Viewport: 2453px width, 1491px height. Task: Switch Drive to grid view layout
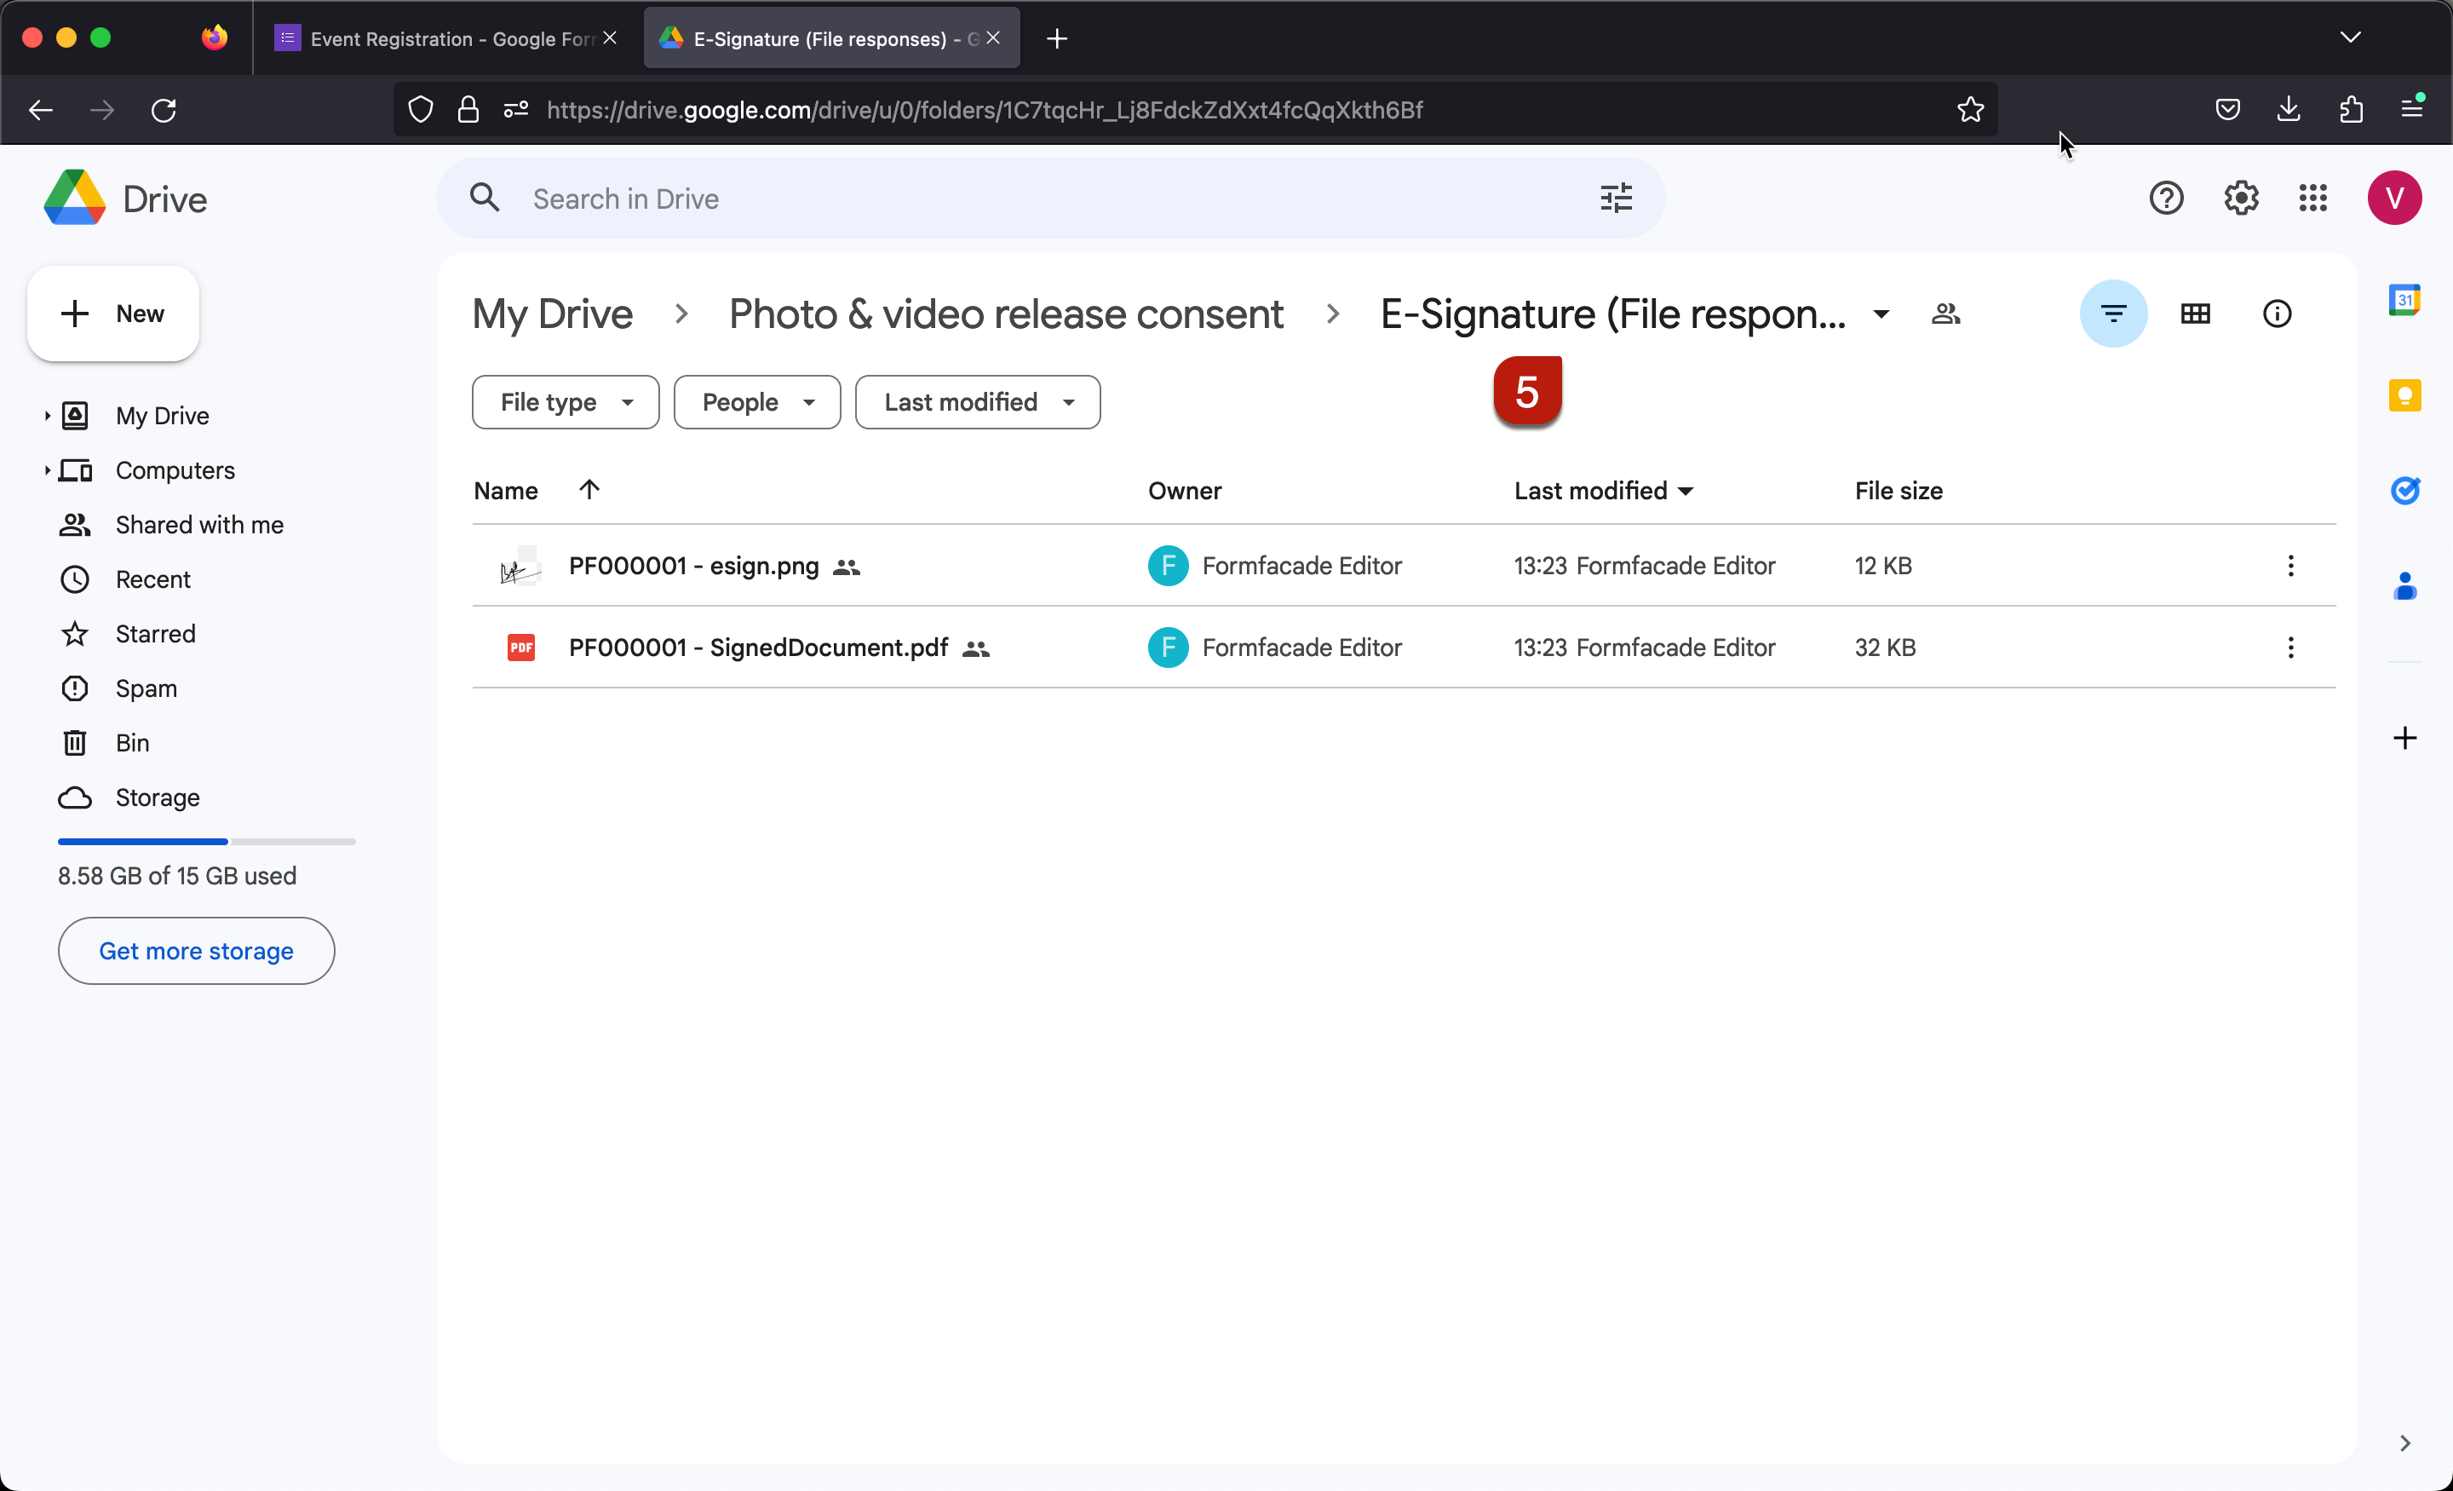tap(2196, 313)
